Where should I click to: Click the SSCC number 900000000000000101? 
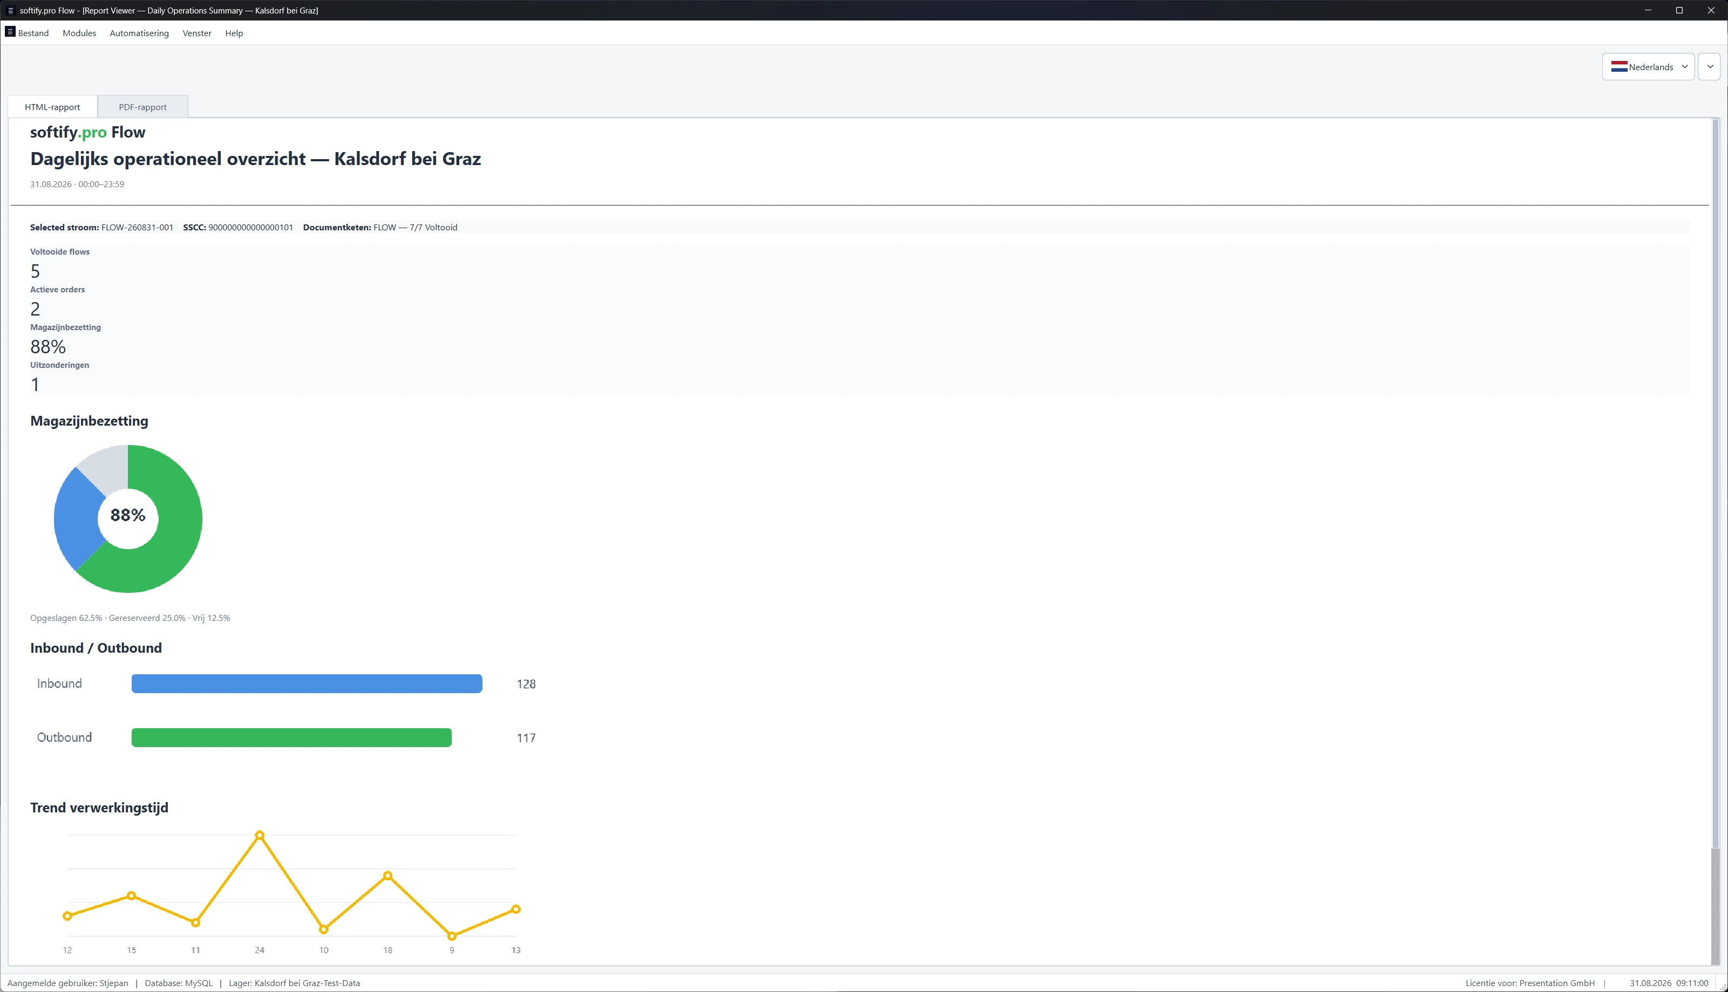tap(251, 228)
